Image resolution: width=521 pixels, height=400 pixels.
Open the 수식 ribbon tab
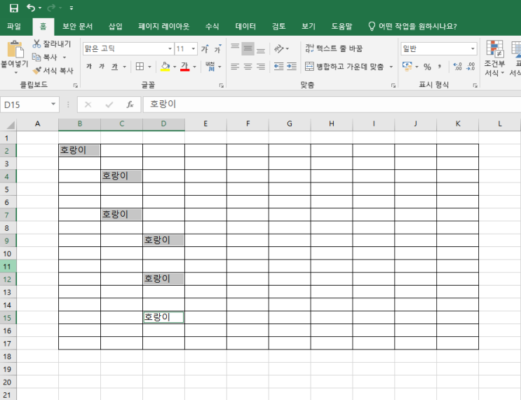[x=212, y=26]
